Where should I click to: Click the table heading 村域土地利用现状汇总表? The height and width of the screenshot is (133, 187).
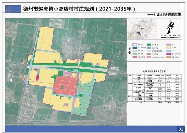point(154,71)
